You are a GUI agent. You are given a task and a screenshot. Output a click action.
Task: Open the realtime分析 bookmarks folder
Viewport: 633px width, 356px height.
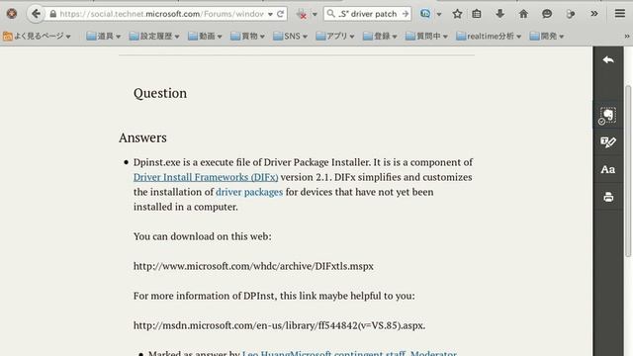489,36
